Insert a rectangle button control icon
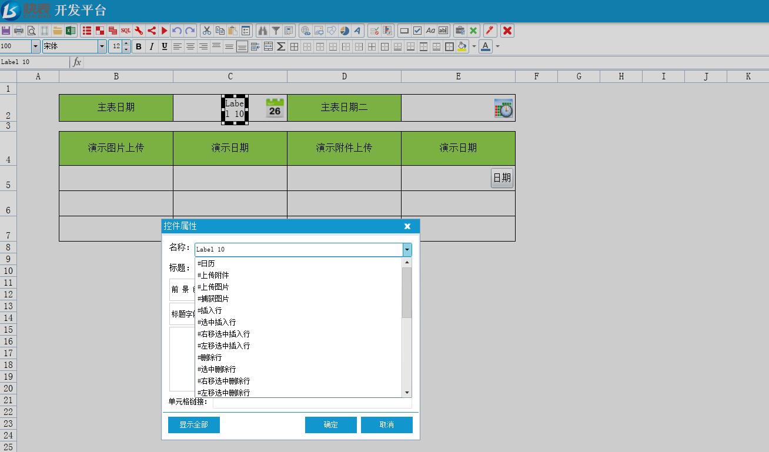This screenshot has height=452, width=769. click(x=404, y=31)
